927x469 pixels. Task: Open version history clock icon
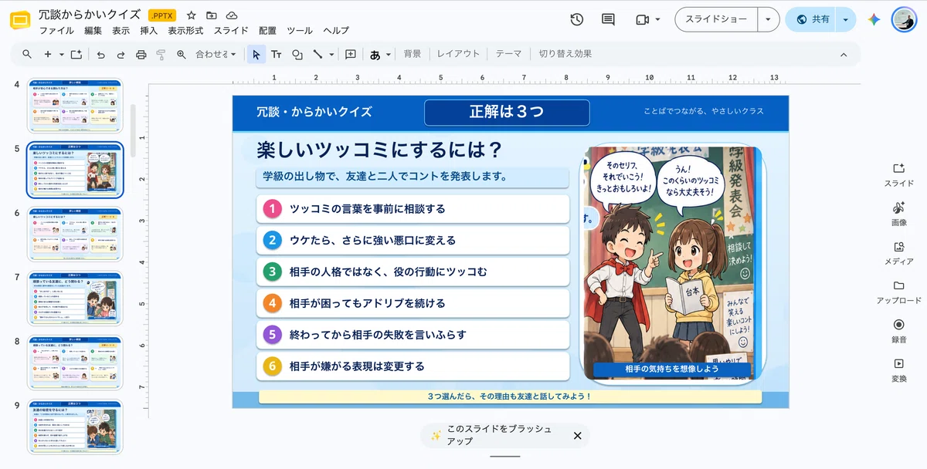pos(576,19)
